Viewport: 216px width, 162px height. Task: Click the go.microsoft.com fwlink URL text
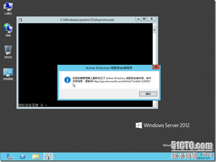click(x=122, y=81)
